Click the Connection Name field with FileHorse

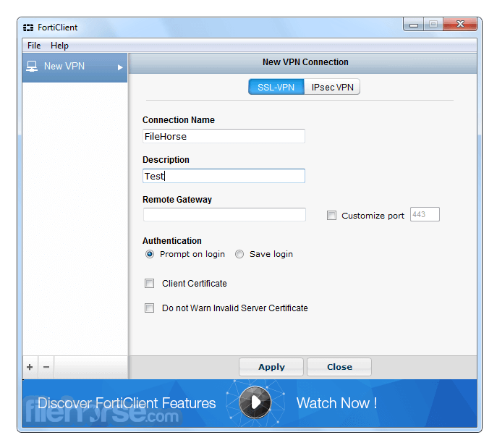(x=224, y=136)
